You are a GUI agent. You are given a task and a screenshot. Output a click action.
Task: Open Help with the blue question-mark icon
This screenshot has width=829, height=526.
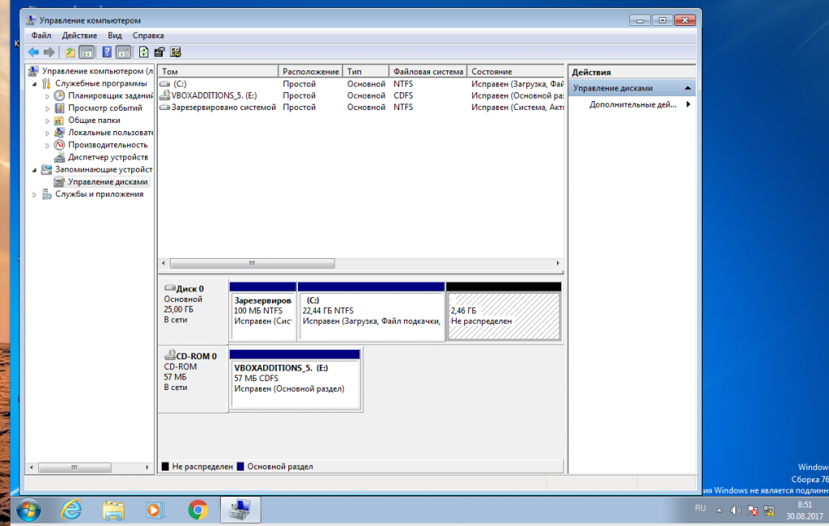107,53
